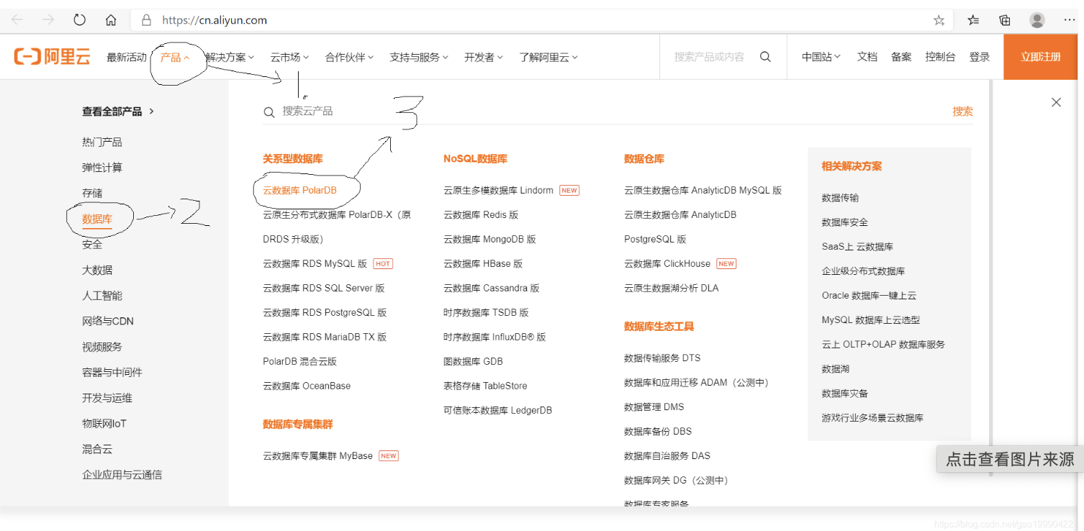Image resolution: width=1084 pixels, height=531 pixels.
Task: Select 数据库 in left category list
Action: pyautogui.click(x=97, y=219)
